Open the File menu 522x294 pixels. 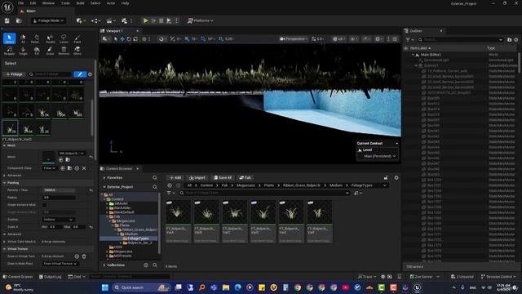coord(20,3)
